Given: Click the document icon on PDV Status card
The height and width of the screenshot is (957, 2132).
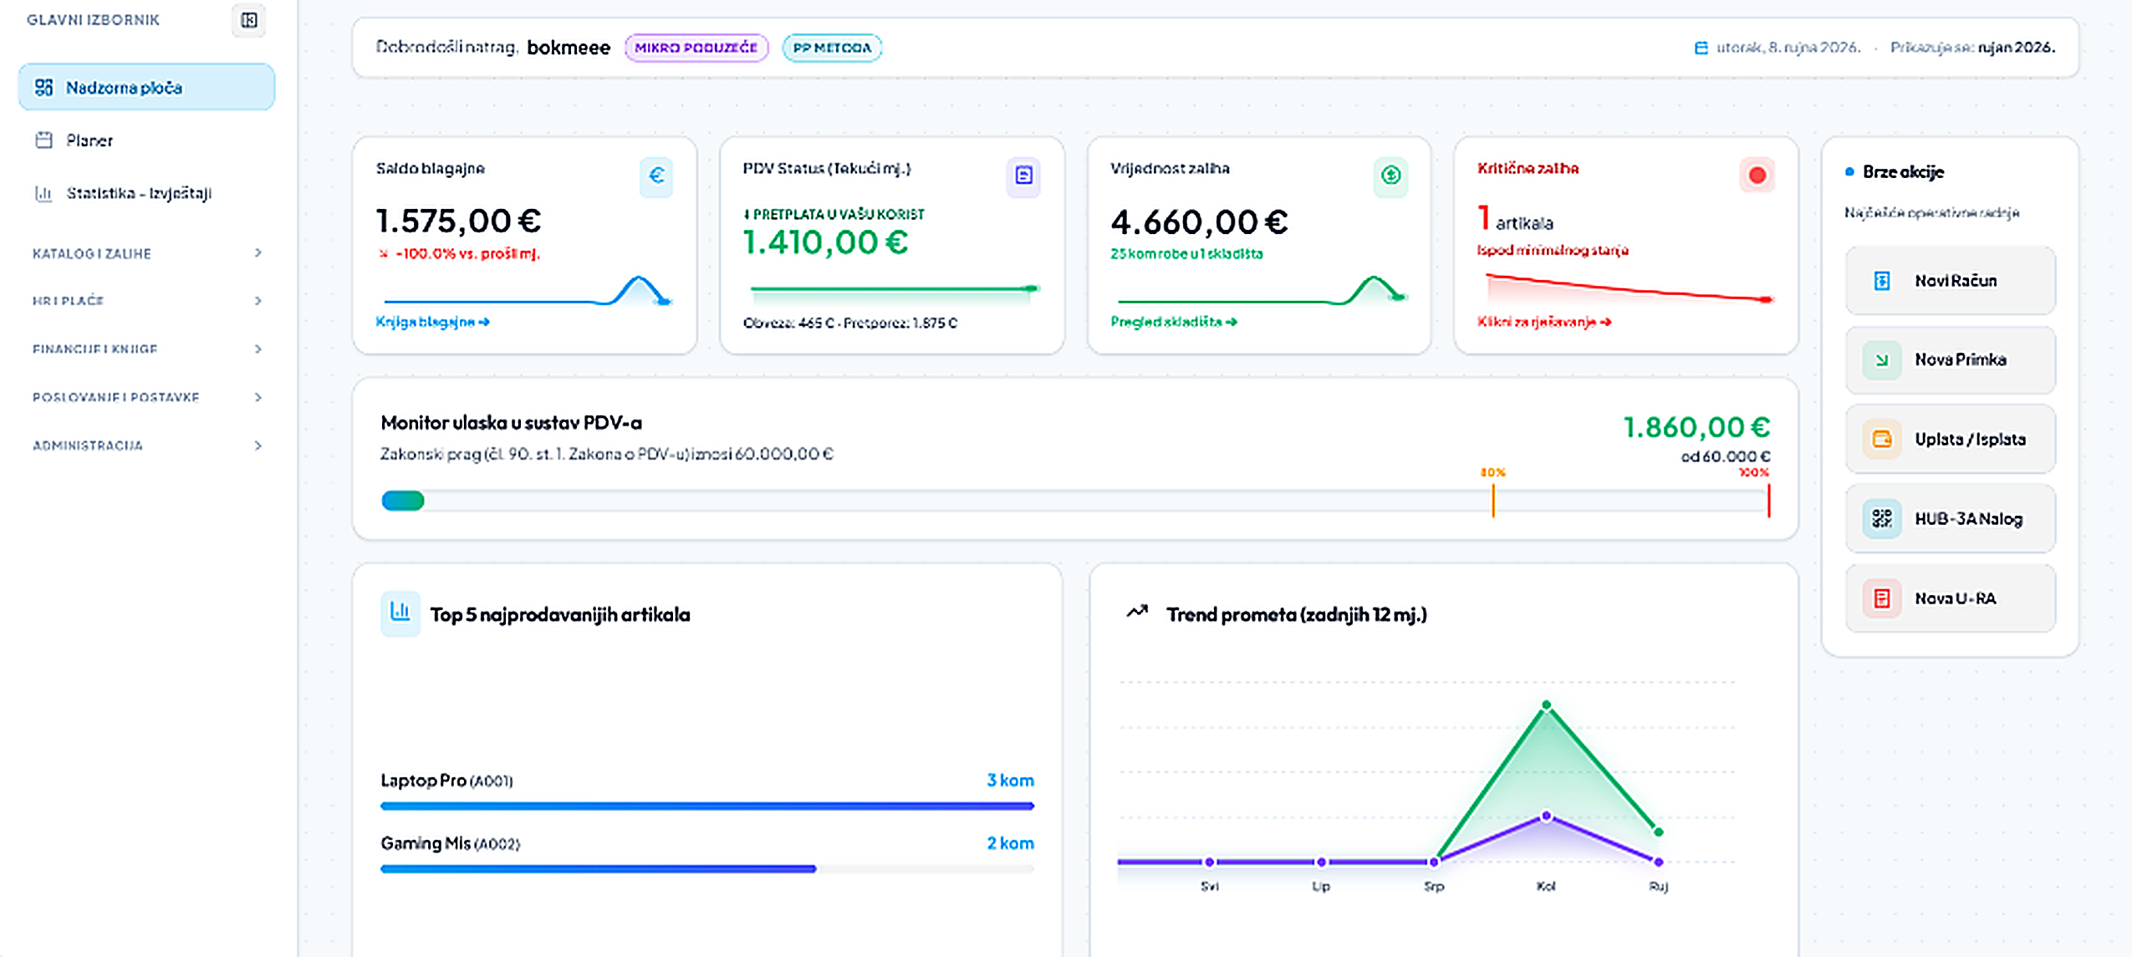Looking at the screenshot, I should tap(1023, 176).
